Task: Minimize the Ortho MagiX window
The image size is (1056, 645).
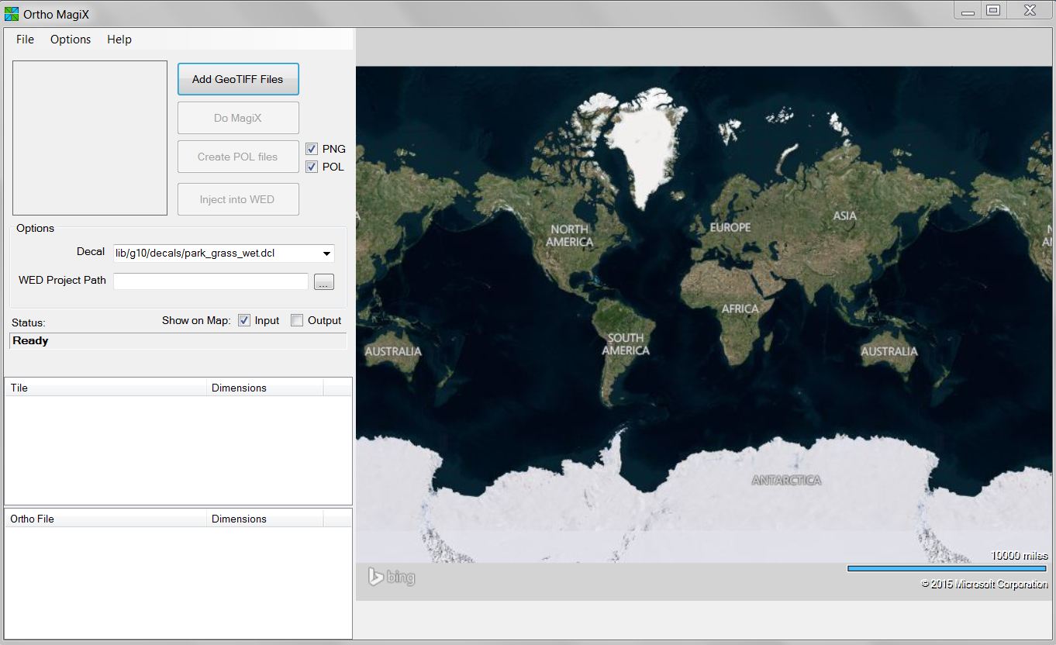Action: (966, 11)
